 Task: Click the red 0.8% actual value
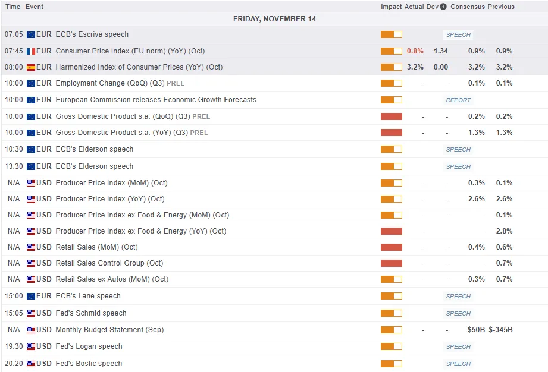415,51
